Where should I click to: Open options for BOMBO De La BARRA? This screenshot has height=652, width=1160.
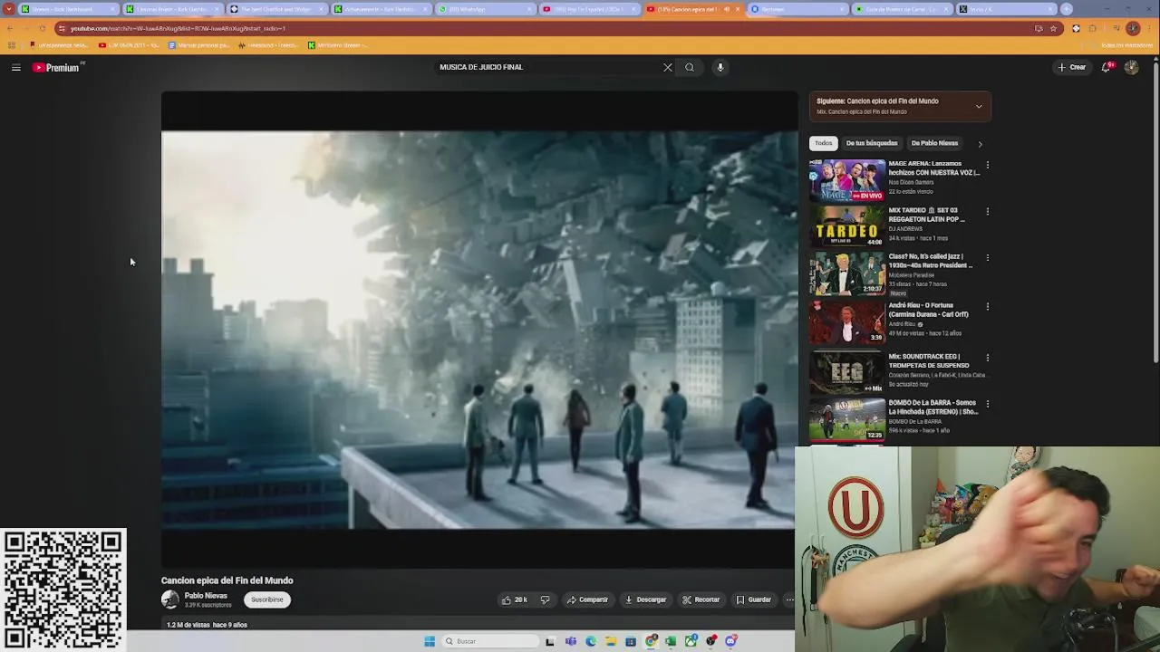coord(988,404)
